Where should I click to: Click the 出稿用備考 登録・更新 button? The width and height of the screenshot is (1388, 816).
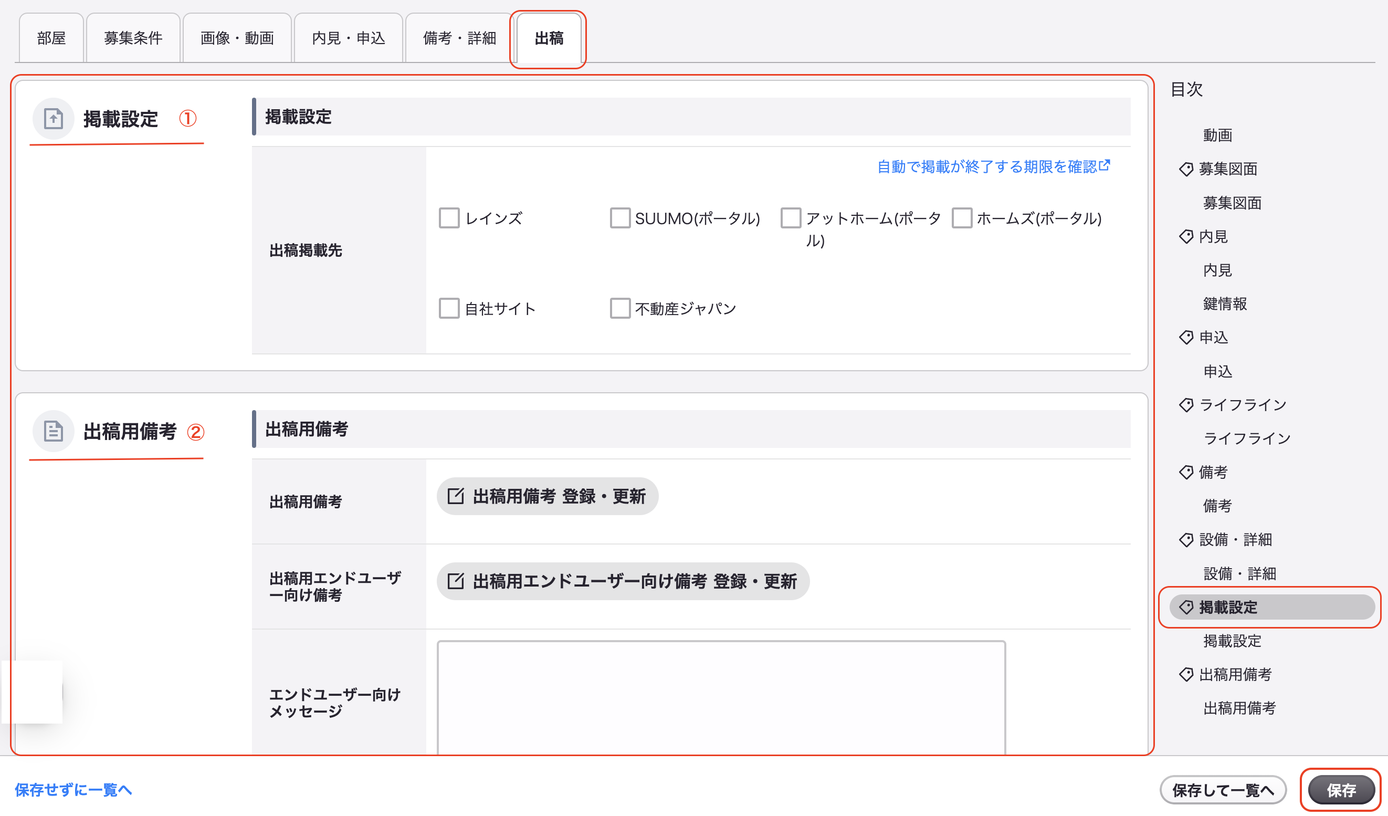pos(548,496)
